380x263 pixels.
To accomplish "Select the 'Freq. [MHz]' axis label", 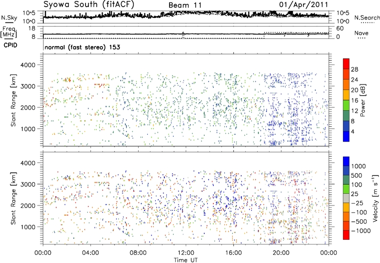I will 9,32.
